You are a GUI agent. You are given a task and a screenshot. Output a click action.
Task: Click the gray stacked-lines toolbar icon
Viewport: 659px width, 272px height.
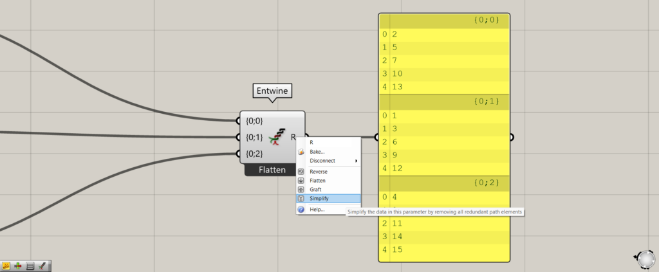click(30, 265)
